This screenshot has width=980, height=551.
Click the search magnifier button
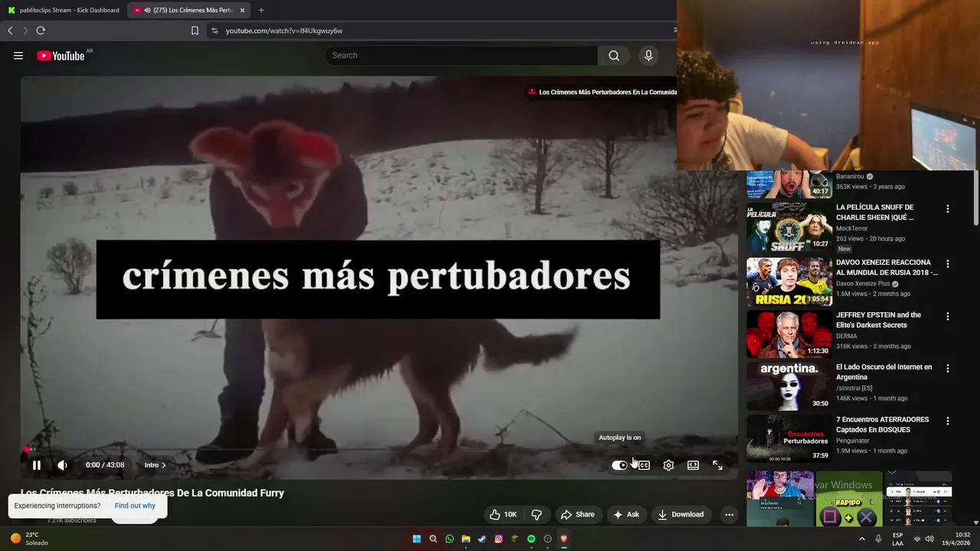(x=614, y=55)
